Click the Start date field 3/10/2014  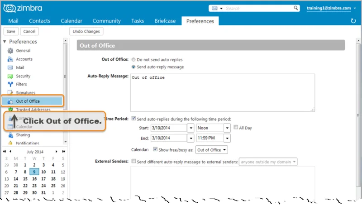(x=169, y=128)
